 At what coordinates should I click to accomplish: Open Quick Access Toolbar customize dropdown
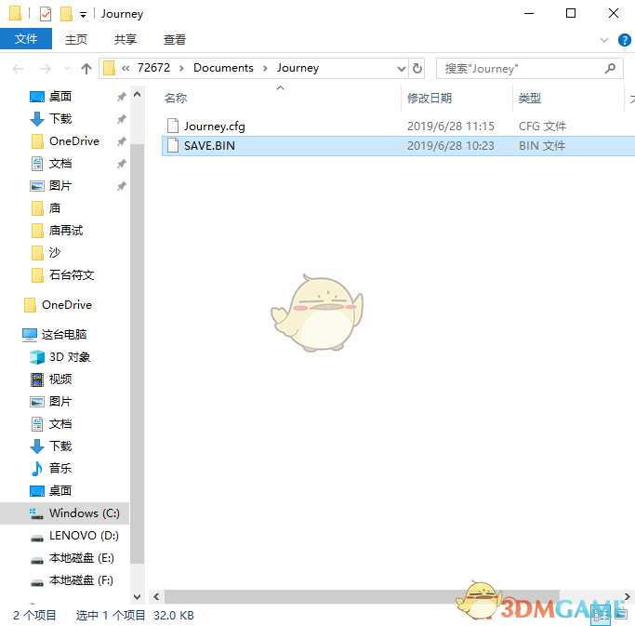click(84, 15)
